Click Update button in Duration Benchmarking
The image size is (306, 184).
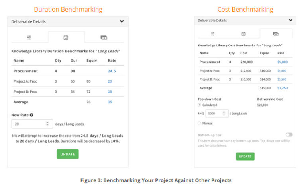pos(67,154)
